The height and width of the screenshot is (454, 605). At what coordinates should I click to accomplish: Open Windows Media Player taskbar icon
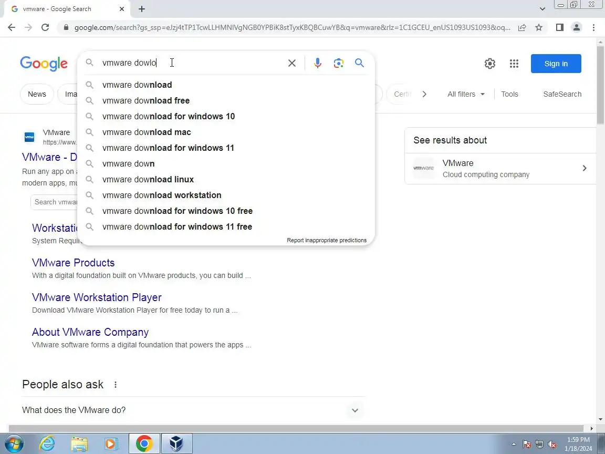(x=111, y=443)
